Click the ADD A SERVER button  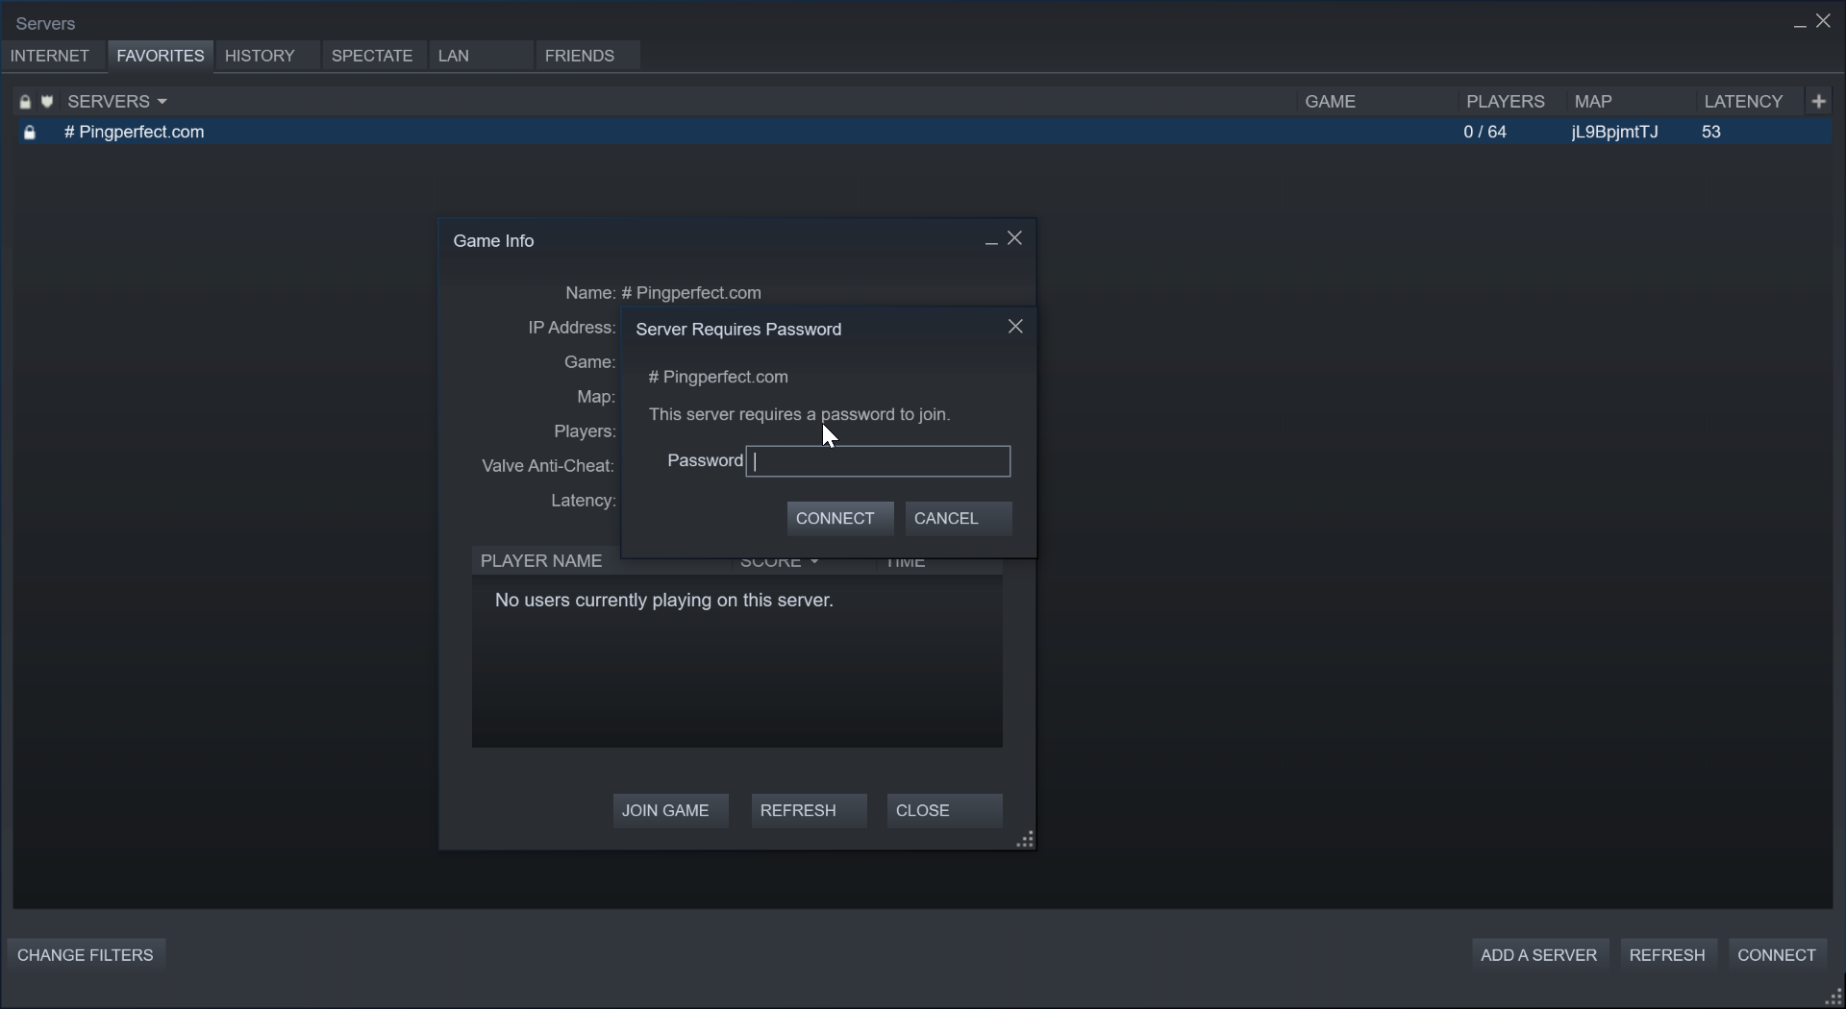1538,955
